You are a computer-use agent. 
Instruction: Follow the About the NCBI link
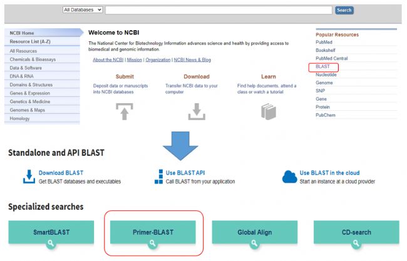tap(108, 59)
